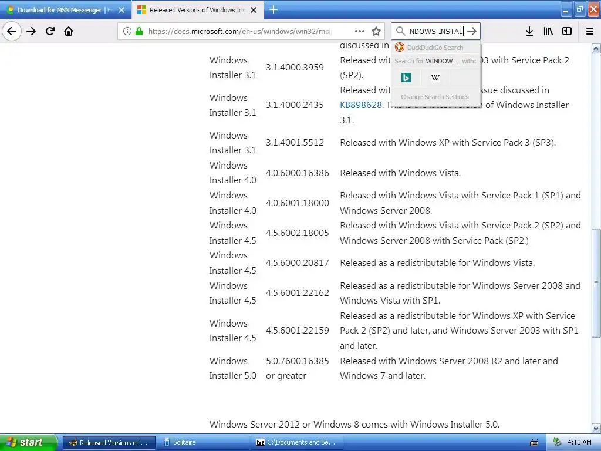Search with Bing engine icon
601x451 pixels.
406,78
